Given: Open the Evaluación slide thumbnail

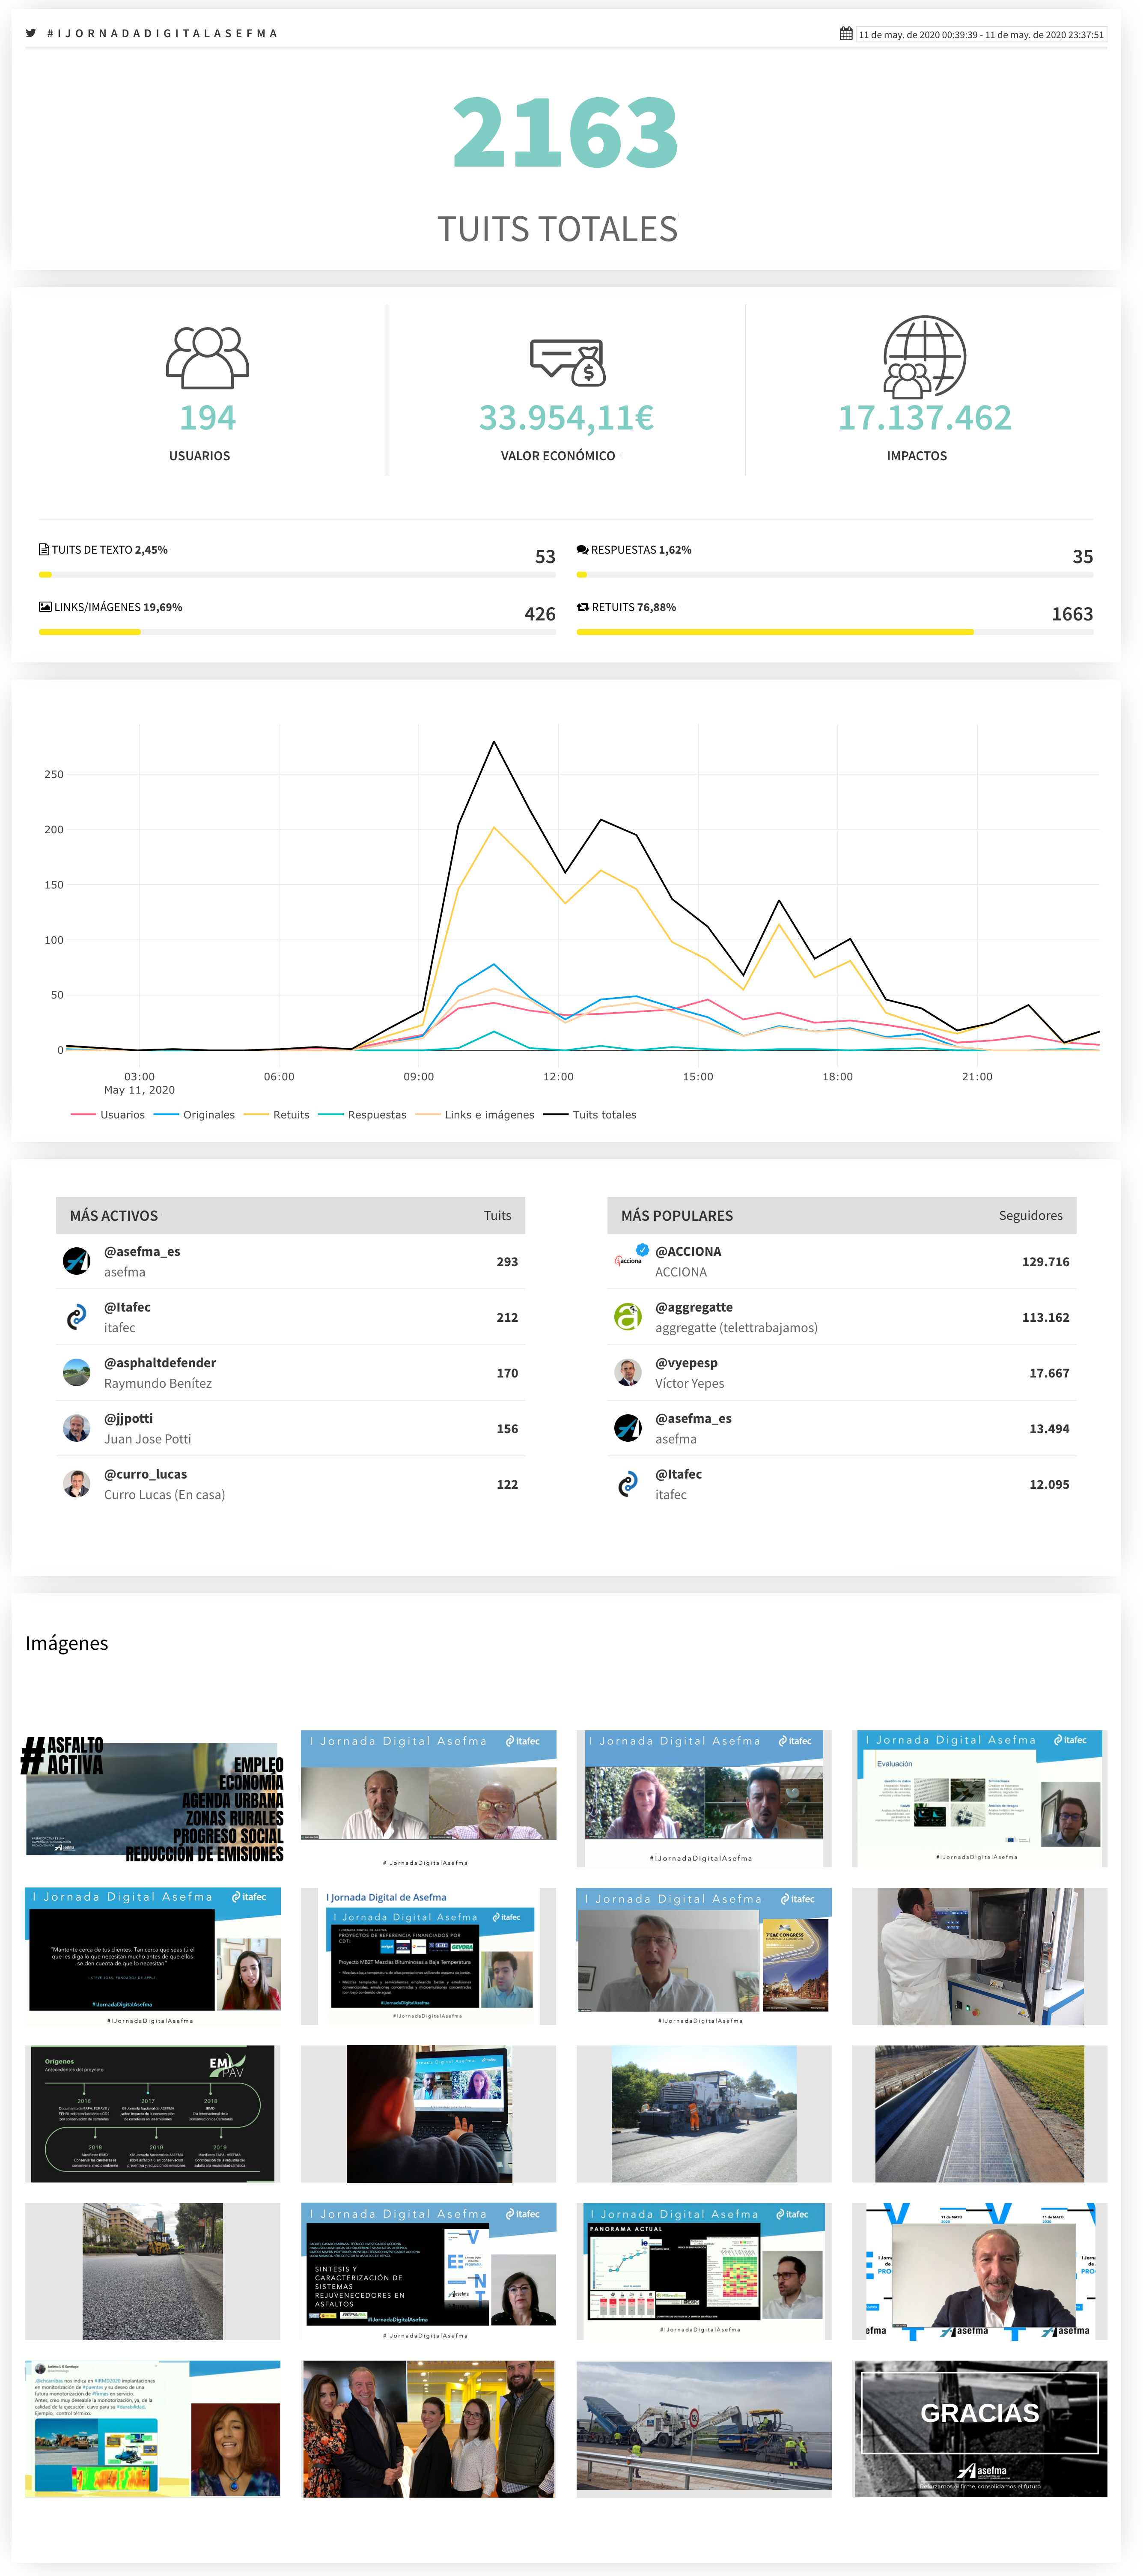Looking at the screenshot, I should point(980,1798).
